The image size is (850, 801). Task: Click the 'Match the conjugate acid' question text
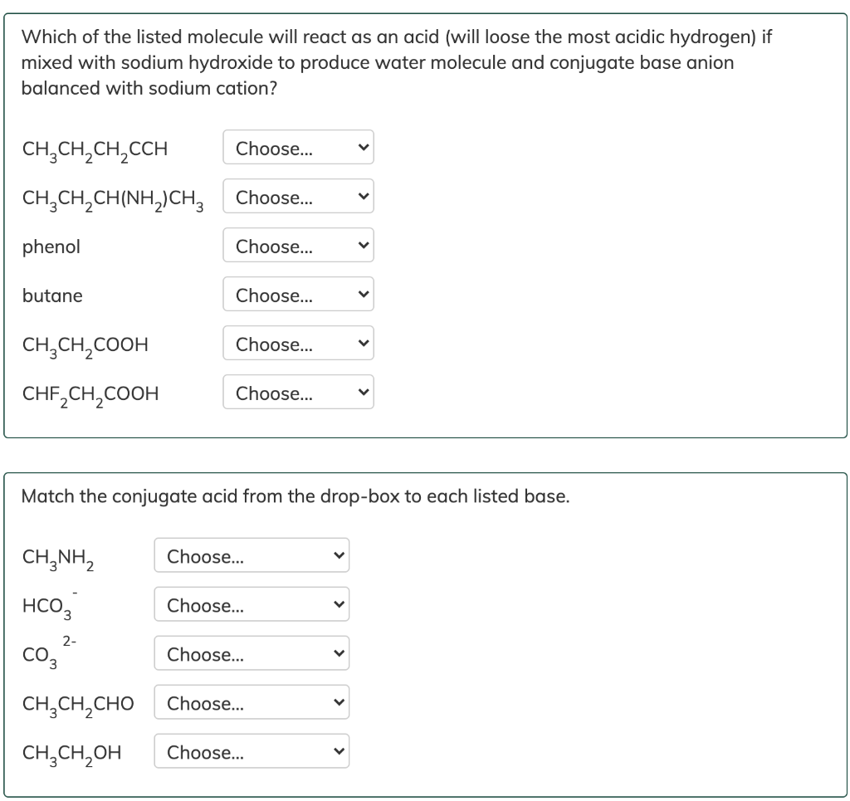[x=296, y=496]
